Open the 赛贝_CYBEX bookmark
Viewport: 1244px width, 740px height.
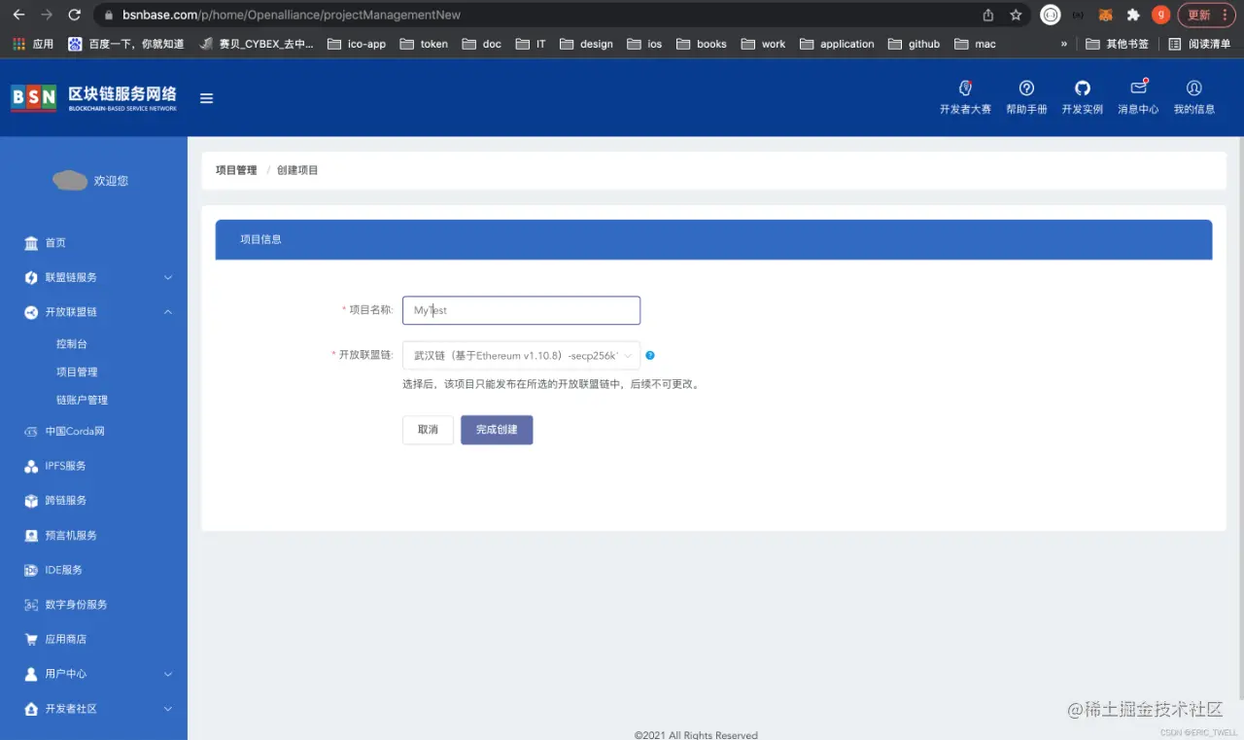click(257, 44)
